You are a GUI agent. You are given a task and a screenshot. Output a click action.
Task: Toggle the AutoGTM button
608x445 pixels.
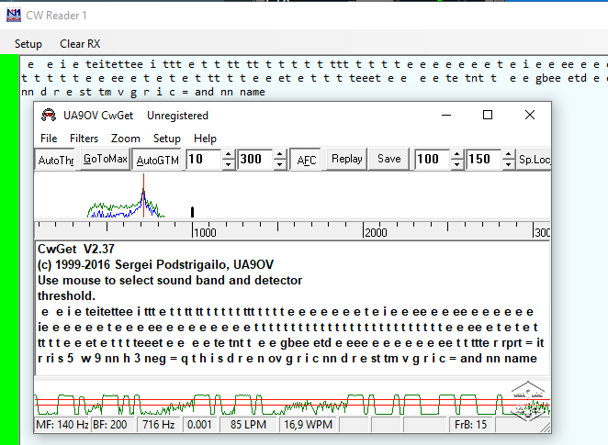157,159
